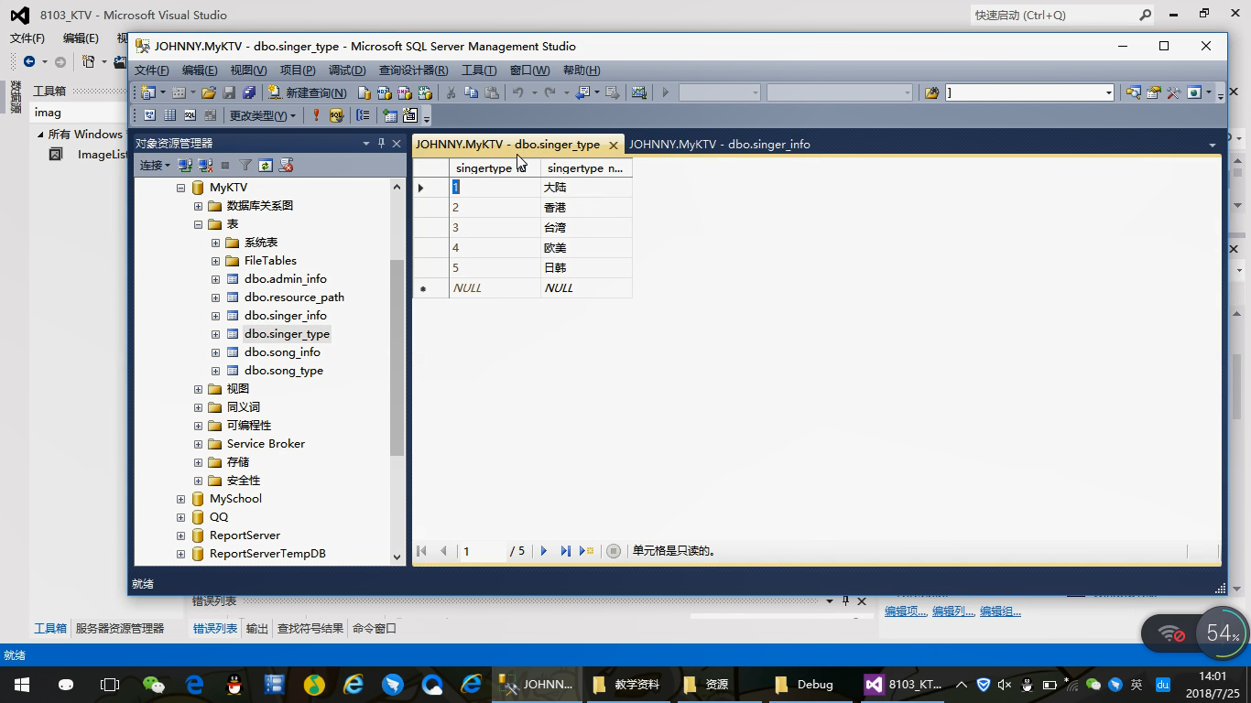Collapse the MyKTV database node
1251x703 pixels.
point(180,188)
